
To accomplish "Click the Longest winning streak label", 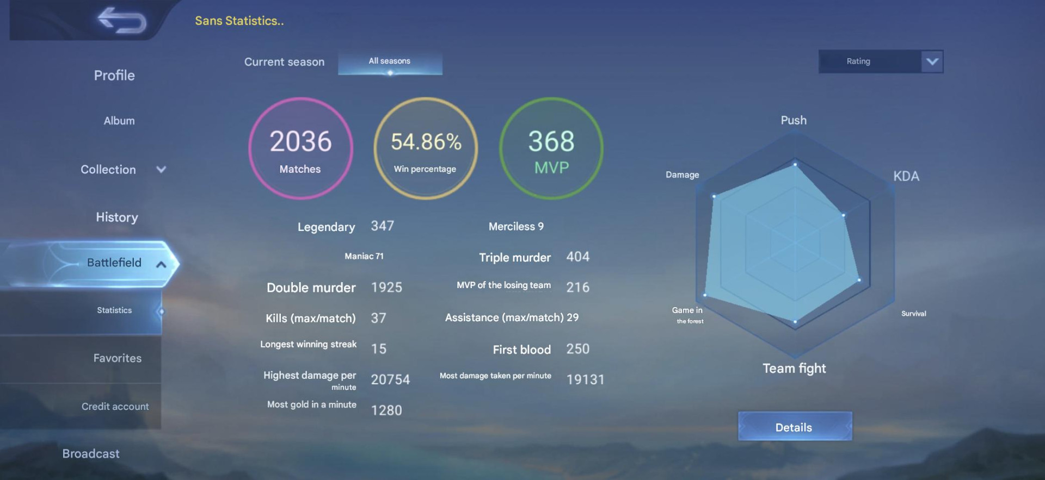I will point(309,344).
